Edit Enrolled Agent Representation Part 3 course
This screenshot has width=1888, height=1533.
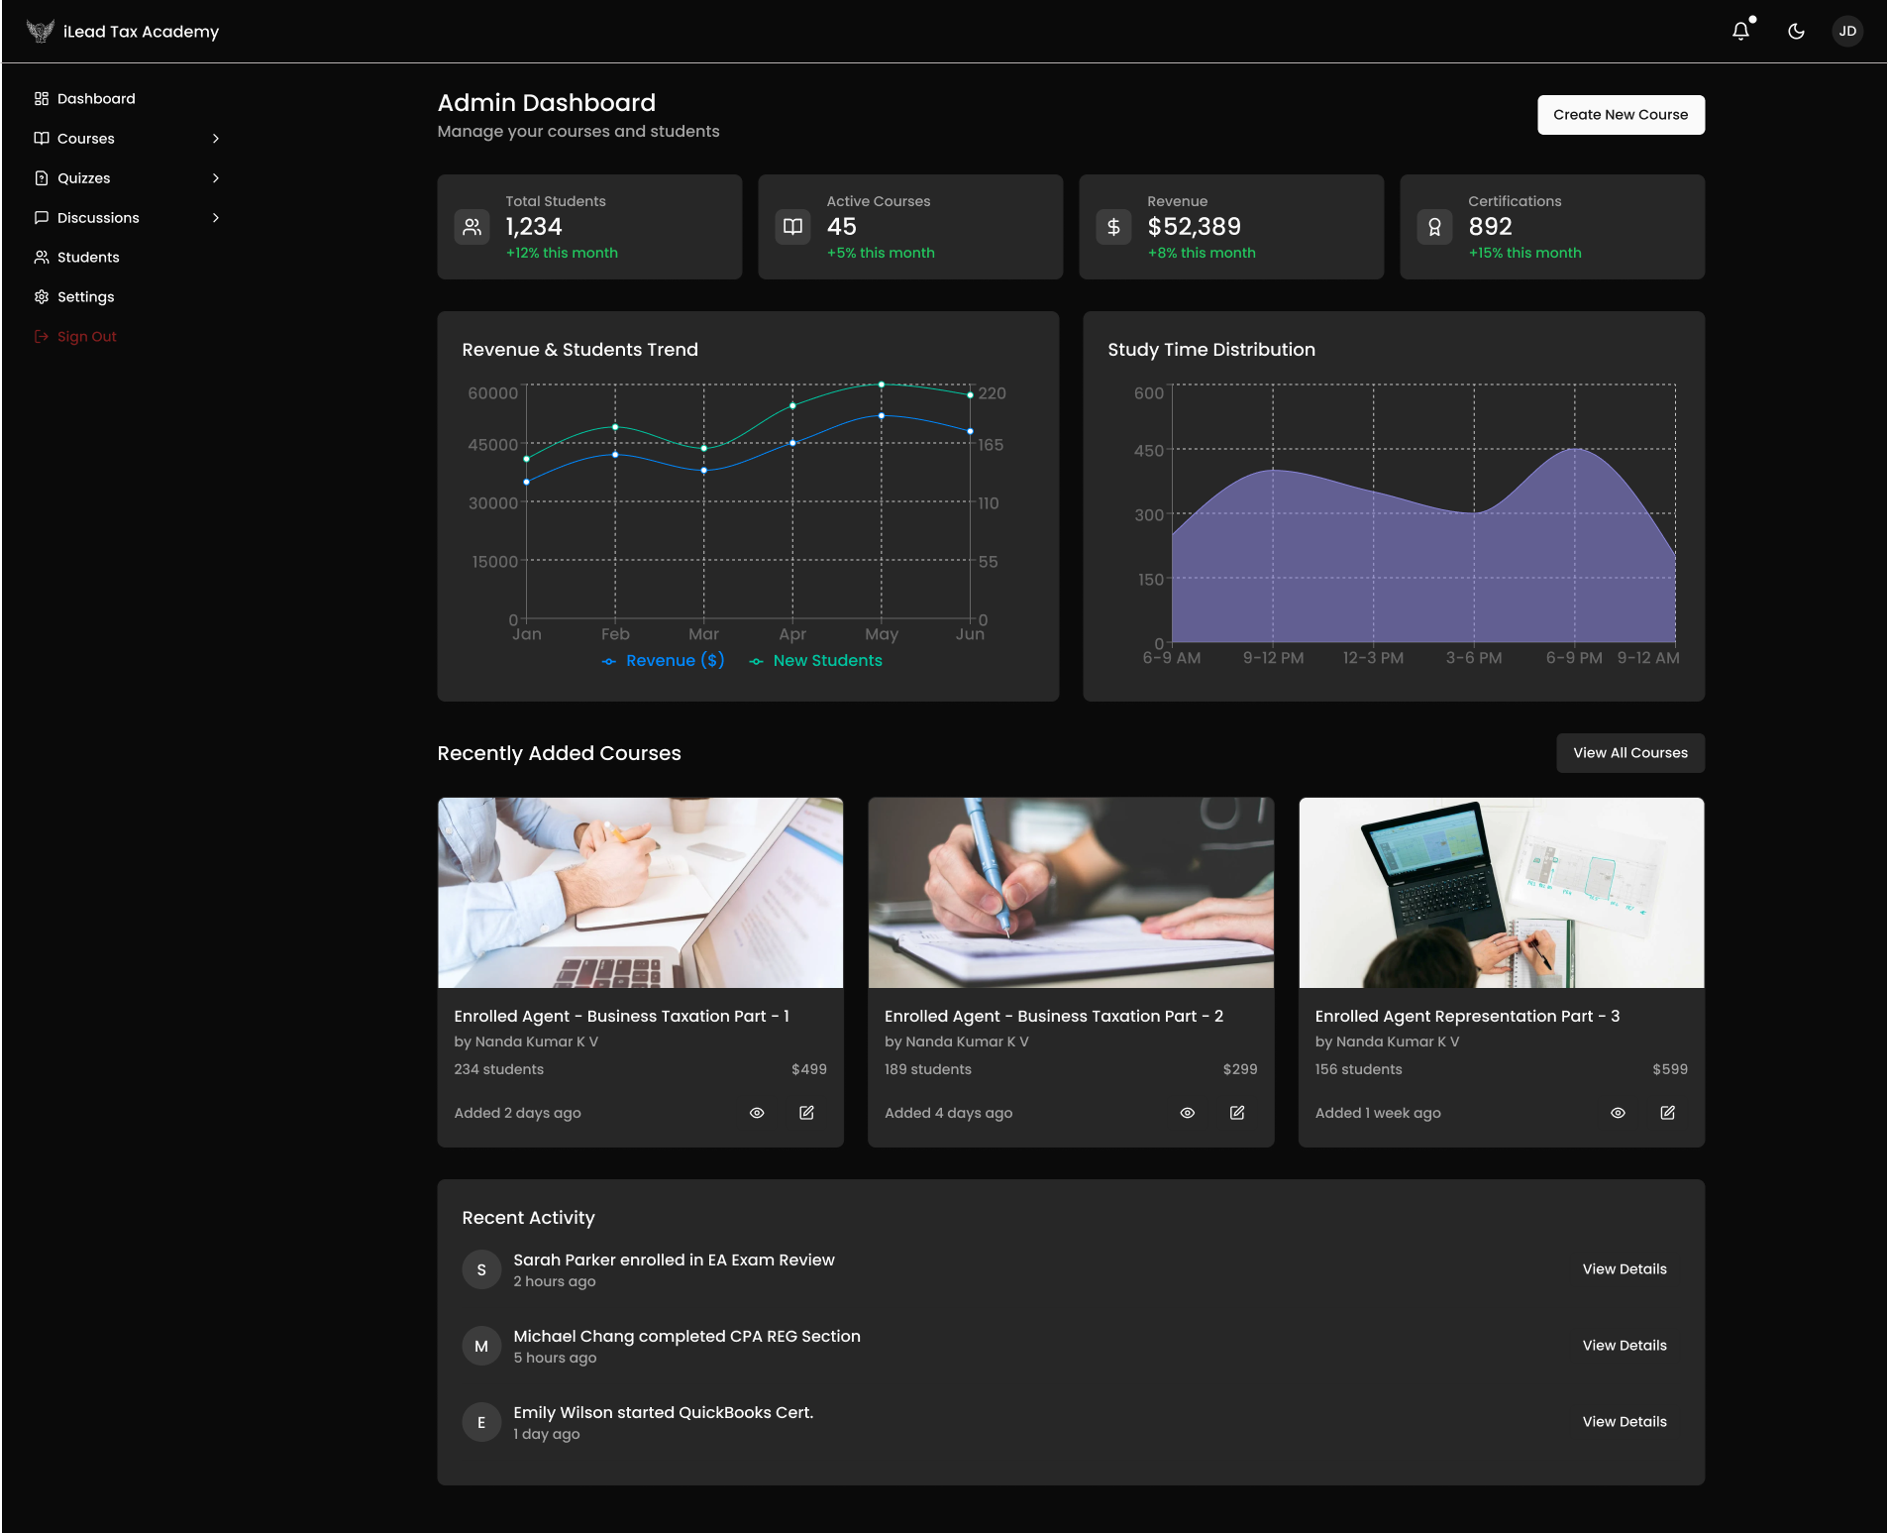(1668, 1113)
